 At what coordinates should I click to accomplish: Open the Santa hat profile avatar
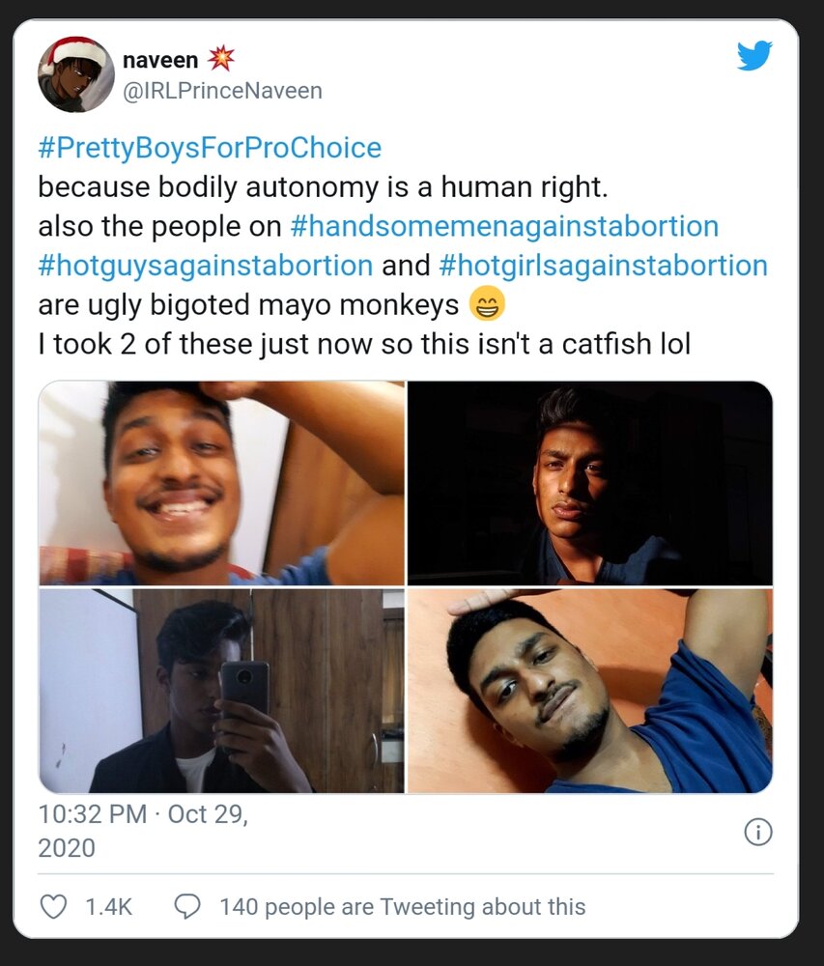[75, 74]
